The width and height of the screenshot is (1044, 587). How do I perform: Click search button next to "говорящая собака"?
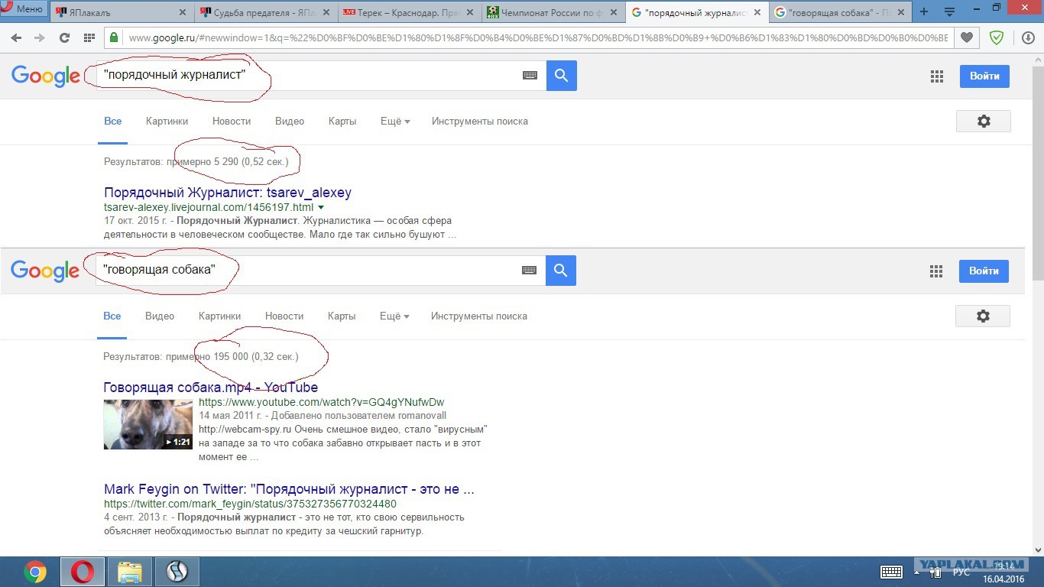(x=561, y=270)
